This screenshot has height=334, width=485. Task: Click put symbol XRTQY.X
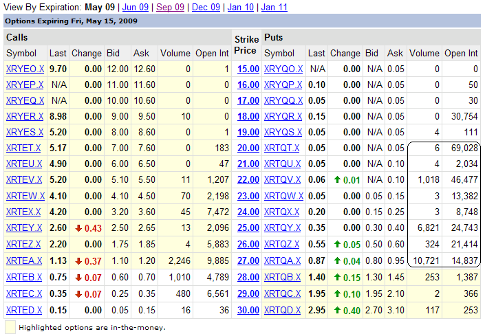pyautogui.click(x=282, y=227)
